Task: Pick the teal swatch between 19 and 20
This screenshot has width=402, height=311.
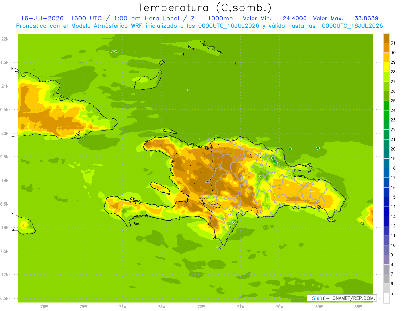Action: pyautogui.click(x=386, y=154)
